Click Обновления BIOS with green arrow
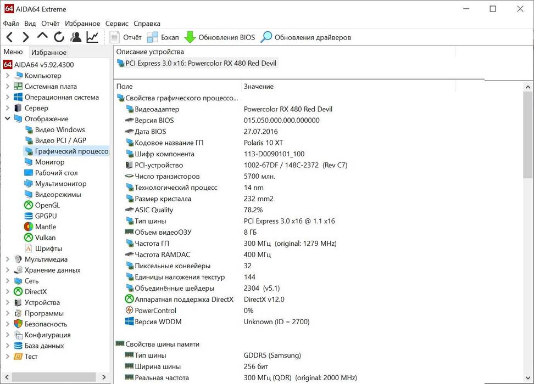The width and height of the screenshot is (534, 384). tap(219, 37)
